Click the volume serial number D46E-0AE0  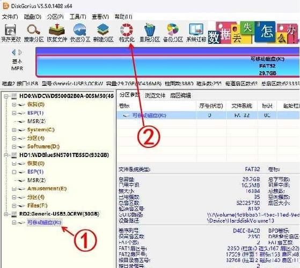pyautogui.click(x=246, y=230)
